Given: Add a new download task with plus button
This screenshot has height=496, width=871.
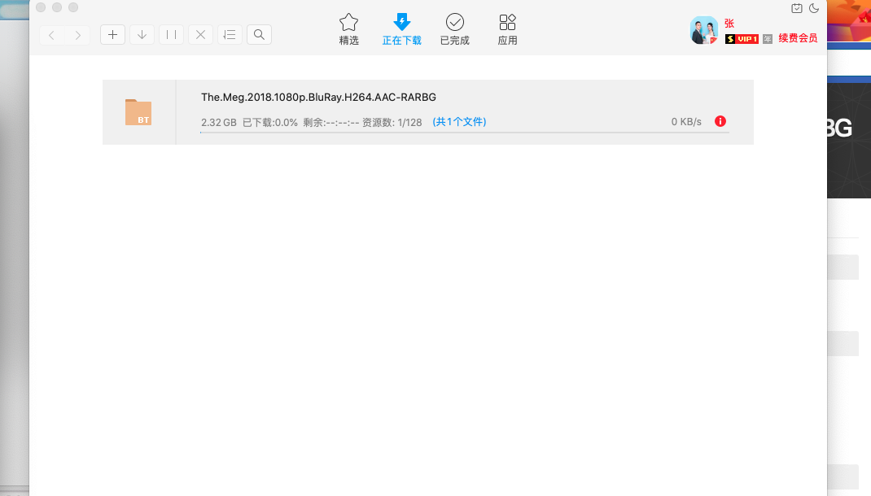Looking at the screenshot, I should tap(112, 34).
